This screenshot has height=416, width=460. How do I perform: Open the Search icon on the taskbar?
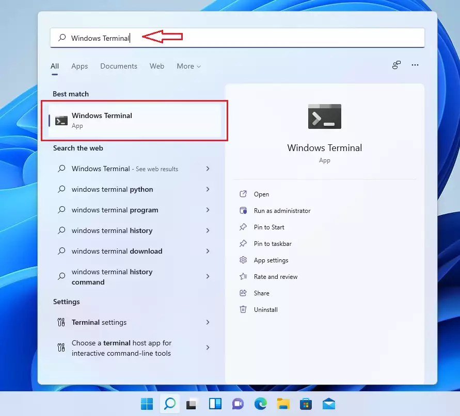point(170,404)
